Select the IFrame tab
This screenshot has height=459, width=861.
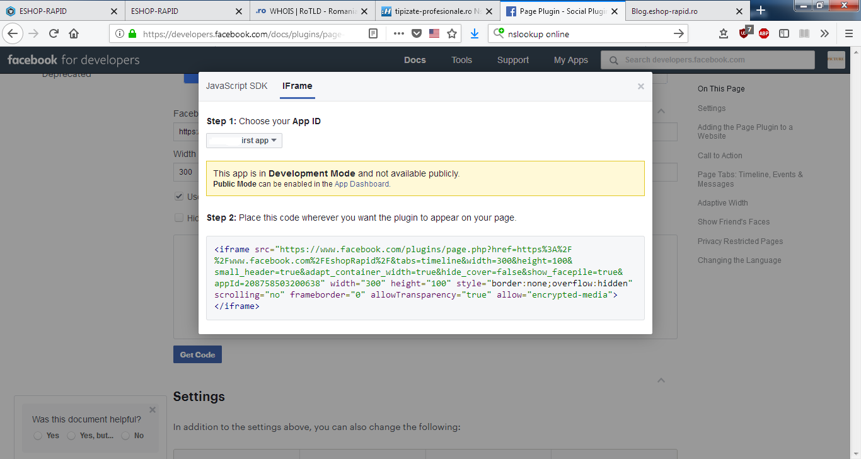coord(298,86)
